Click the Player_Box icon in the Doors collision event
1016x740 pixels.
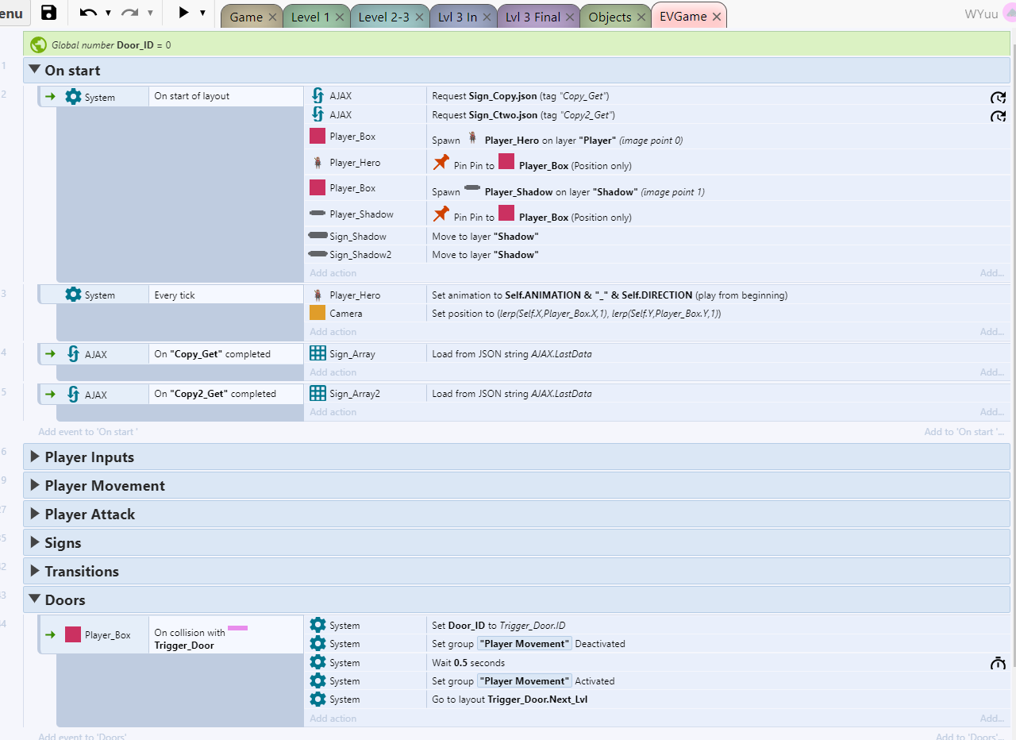click(x=73, y=635)
